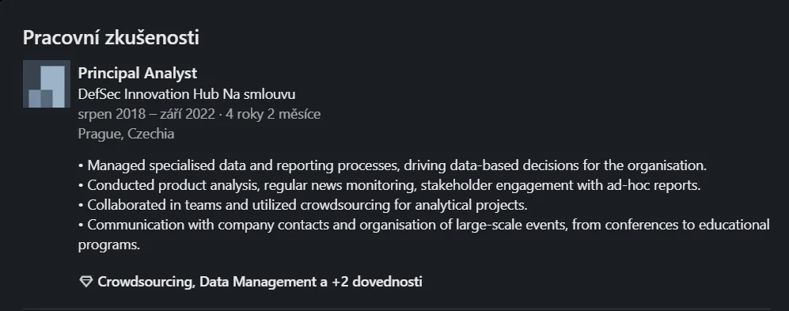789x311 pixels.
Task: Click the Pracovní zkušenosti section heading
Action: coord(111,38)
